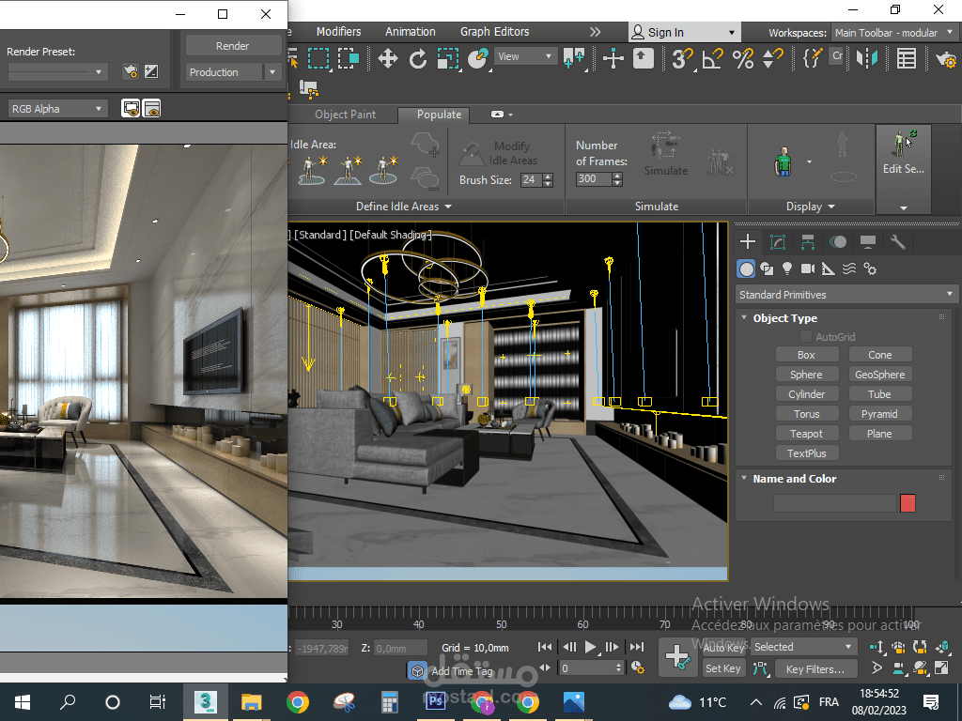
Task: Click the object color swatch
Action: [908, 503]
